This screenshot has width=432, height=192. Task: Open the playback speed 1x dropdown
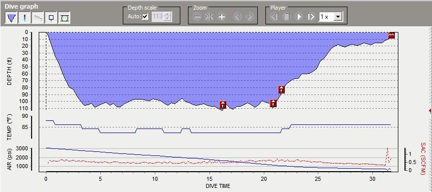pyautogui.click(x=338, y=17)
